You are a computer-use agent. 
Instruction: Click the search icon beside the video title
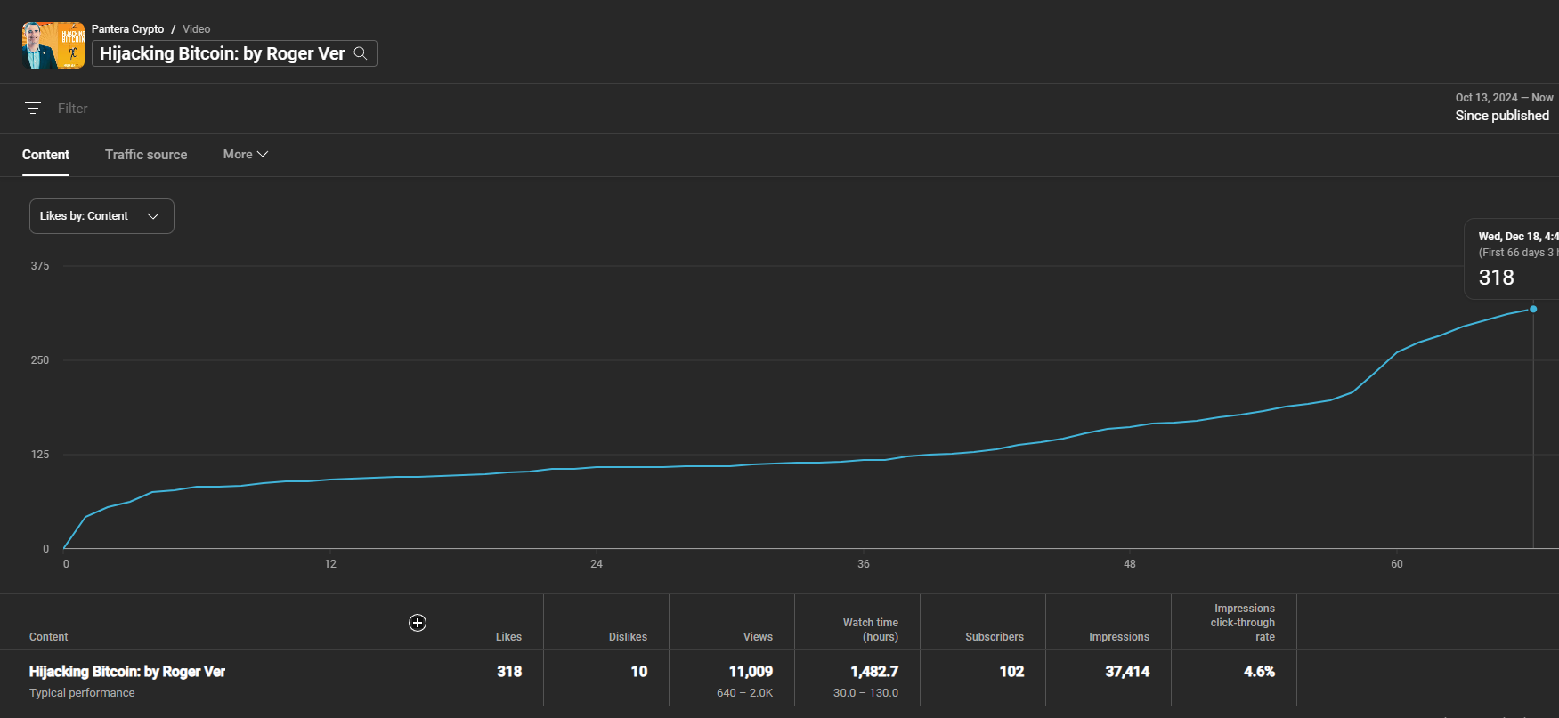(x=361, y=53)
